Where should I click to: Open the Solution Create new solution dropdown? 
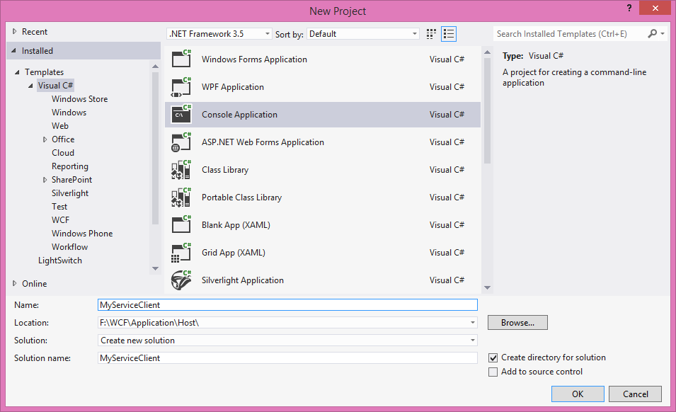click(287, 340)
